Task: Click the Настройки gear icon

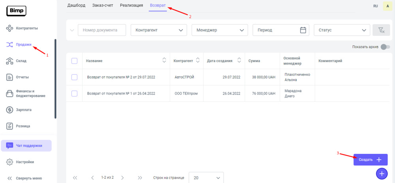Action: click(10, 162)
